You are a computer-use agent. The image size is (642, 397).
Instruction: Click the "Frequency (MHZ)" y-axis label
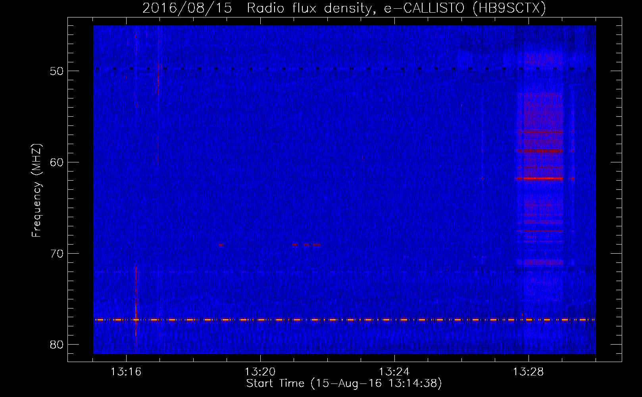(x=37, y=191)
